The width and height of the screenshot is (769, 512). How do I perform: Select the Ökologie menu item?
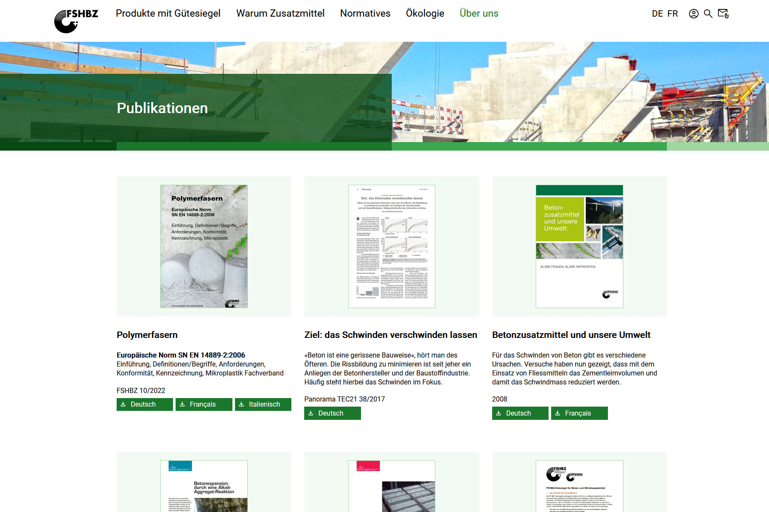click(425, 14)
